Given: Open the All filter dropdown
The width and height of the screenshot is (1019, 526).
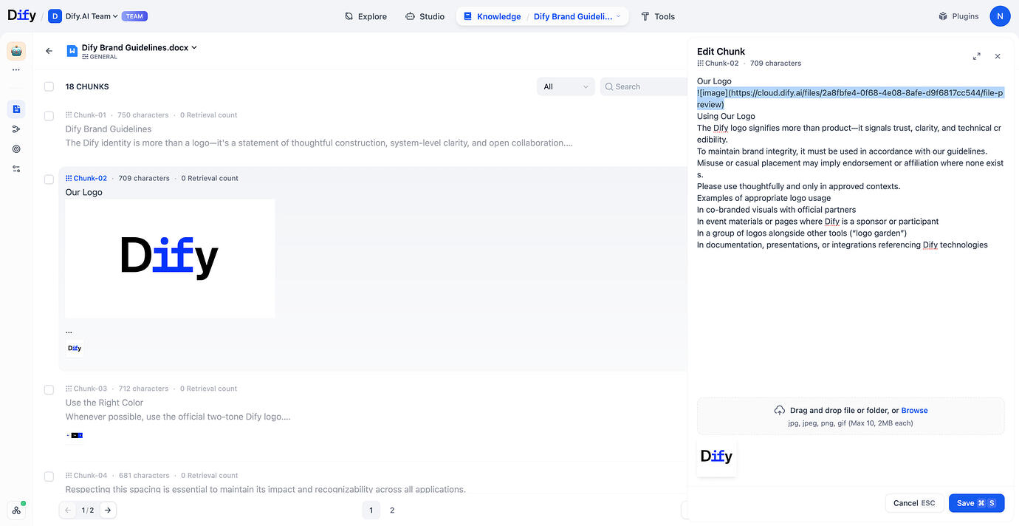Looking at the screenshot, I should click(566, 86).
